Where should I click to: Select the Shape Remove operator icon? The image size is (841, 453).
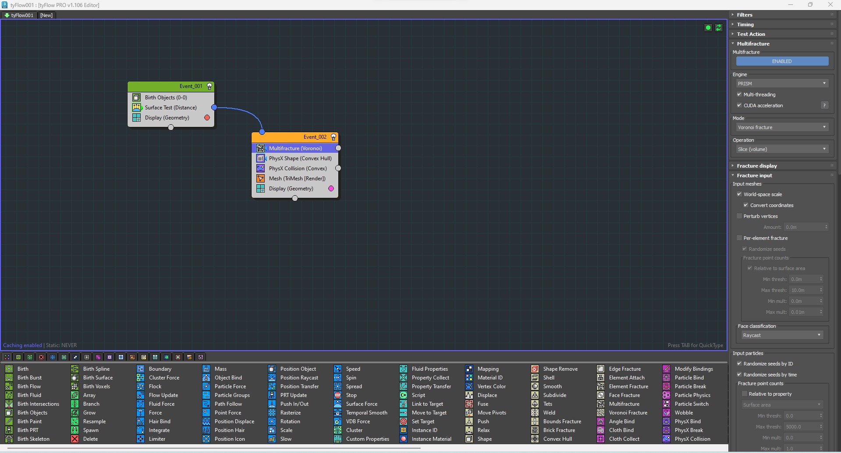tap(535, 369)
